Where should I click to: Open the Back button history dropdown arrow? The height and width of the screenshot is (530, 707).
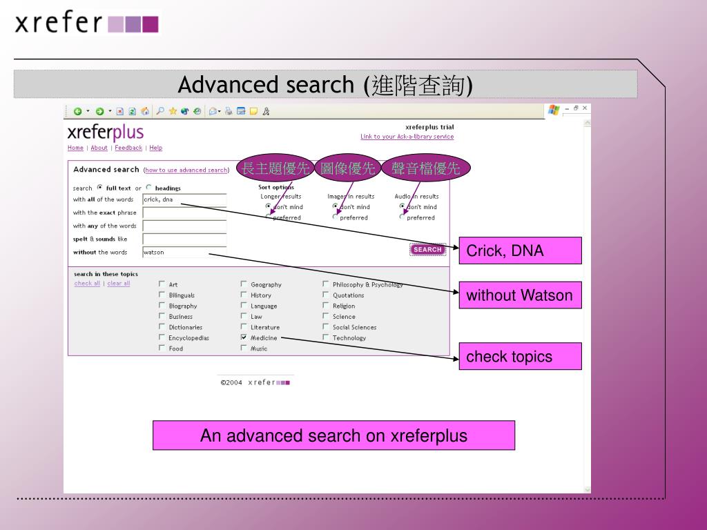click(88, 111)
